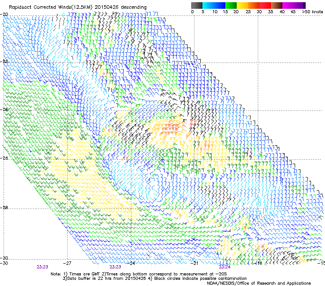Click the longitude label '-21' on bottom axis
This screenshot has height=286, width=325.
194,263
